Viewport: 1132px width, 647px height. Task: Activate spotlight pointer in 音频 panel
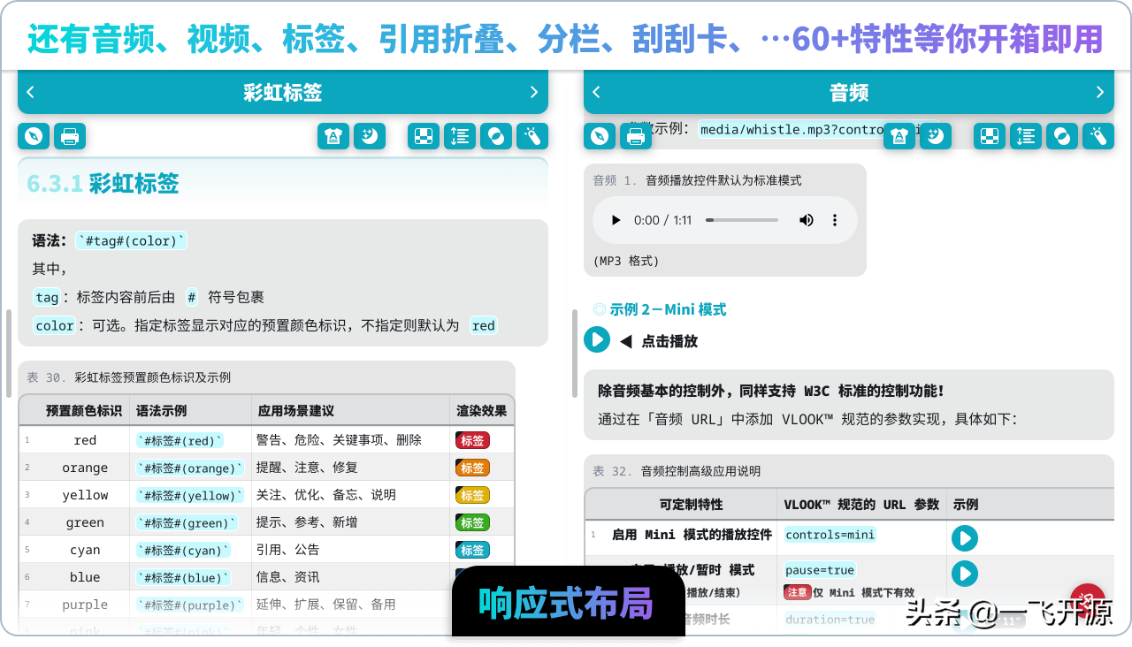[x=1098, y=136]
